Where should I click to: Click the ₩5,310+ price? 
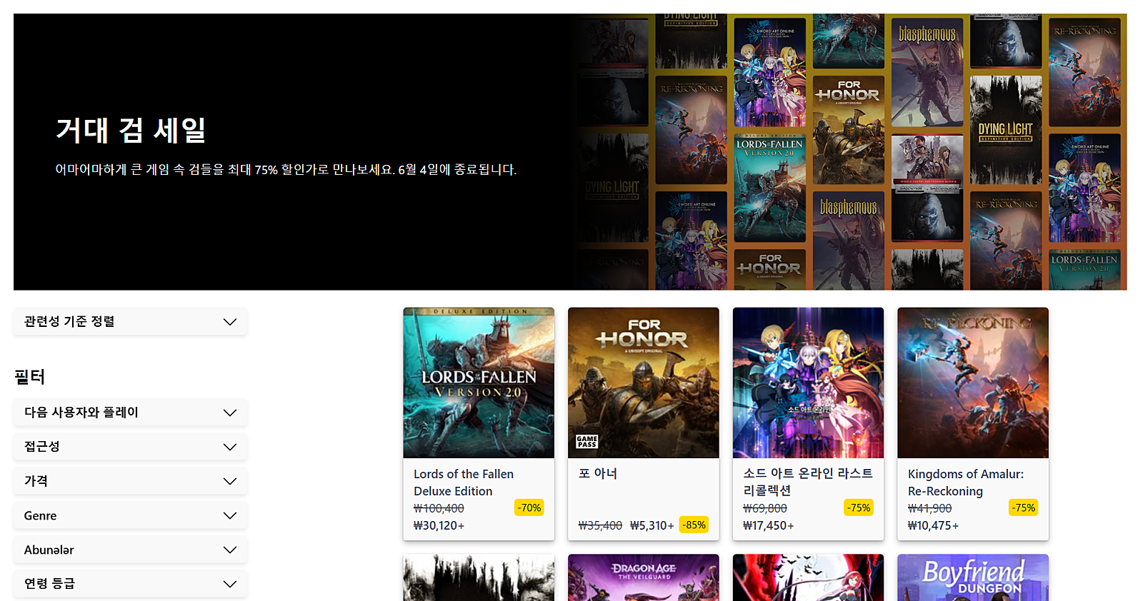click(652, 525)
